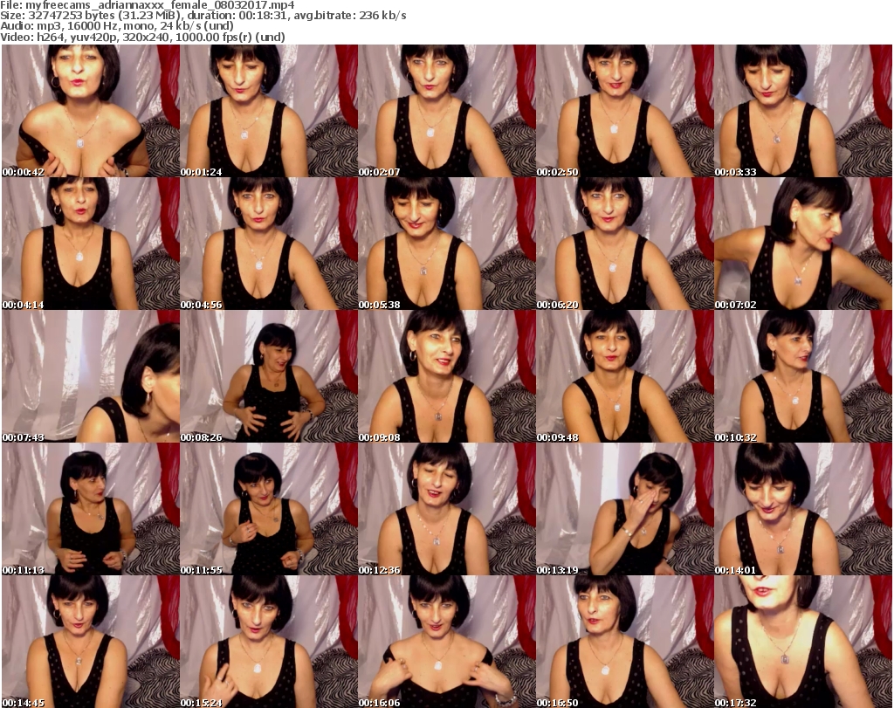
Task: Pick the frame timestamped 00:11:13
Action: 91,509
